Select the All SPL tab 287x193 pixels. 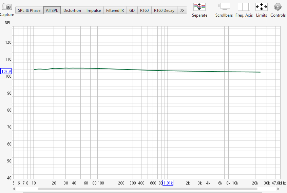[x=52, y=11]
